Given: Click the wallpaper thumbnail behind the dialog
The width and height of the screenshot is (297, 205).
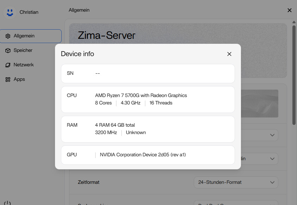Looking at the screenshot, I should point(260,103).
